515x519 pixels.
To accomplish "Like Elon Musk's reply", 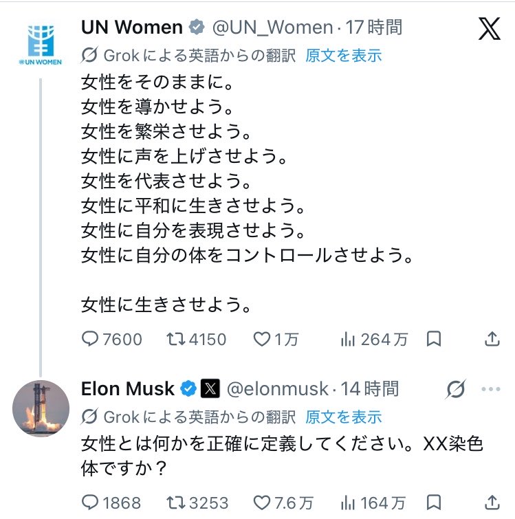I will (x=283, y=503).
